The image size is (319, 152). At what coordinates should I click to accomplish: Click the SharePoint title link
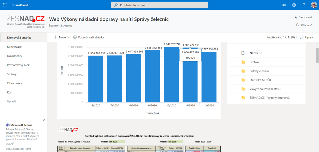(x=20, y=5)
